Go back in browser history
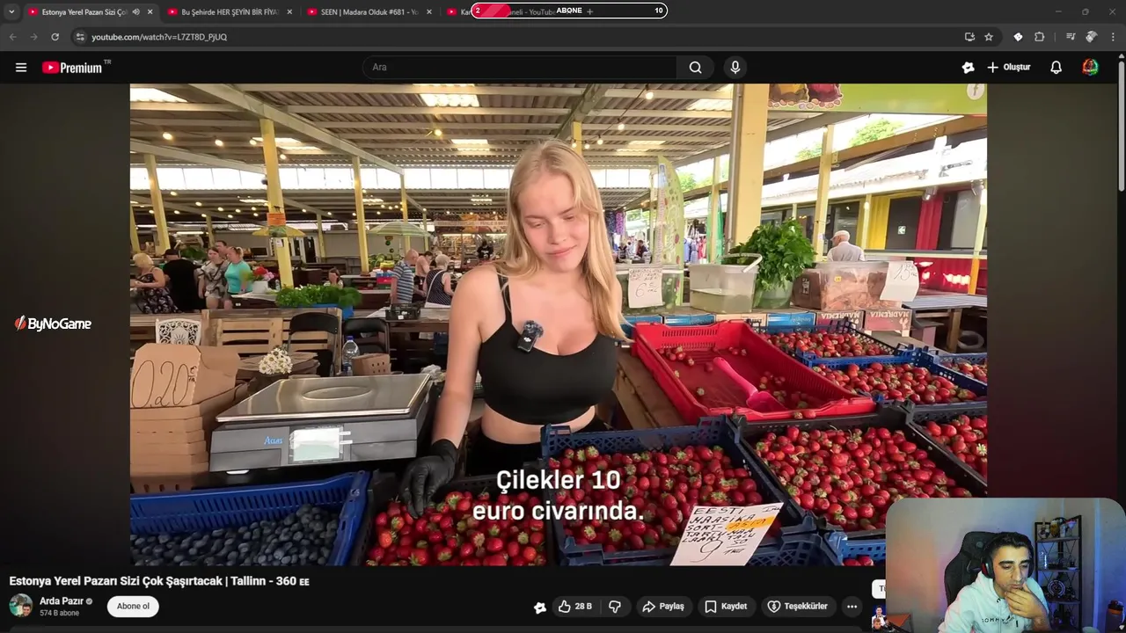Image resolution: width=1126 pixels, height=633 pixels. pos(12,37)
